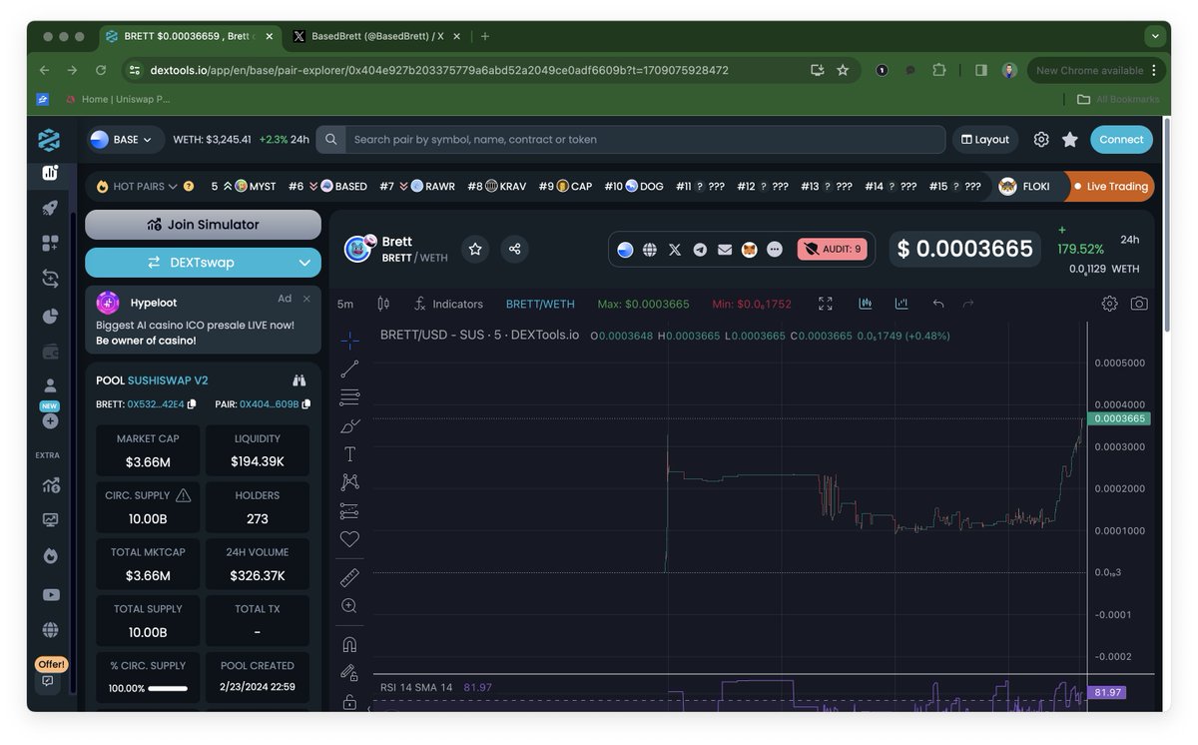Viewport: 1198px width, 745px height.
Task: Bookmark this page in Chrome
Action: [843, 70]
